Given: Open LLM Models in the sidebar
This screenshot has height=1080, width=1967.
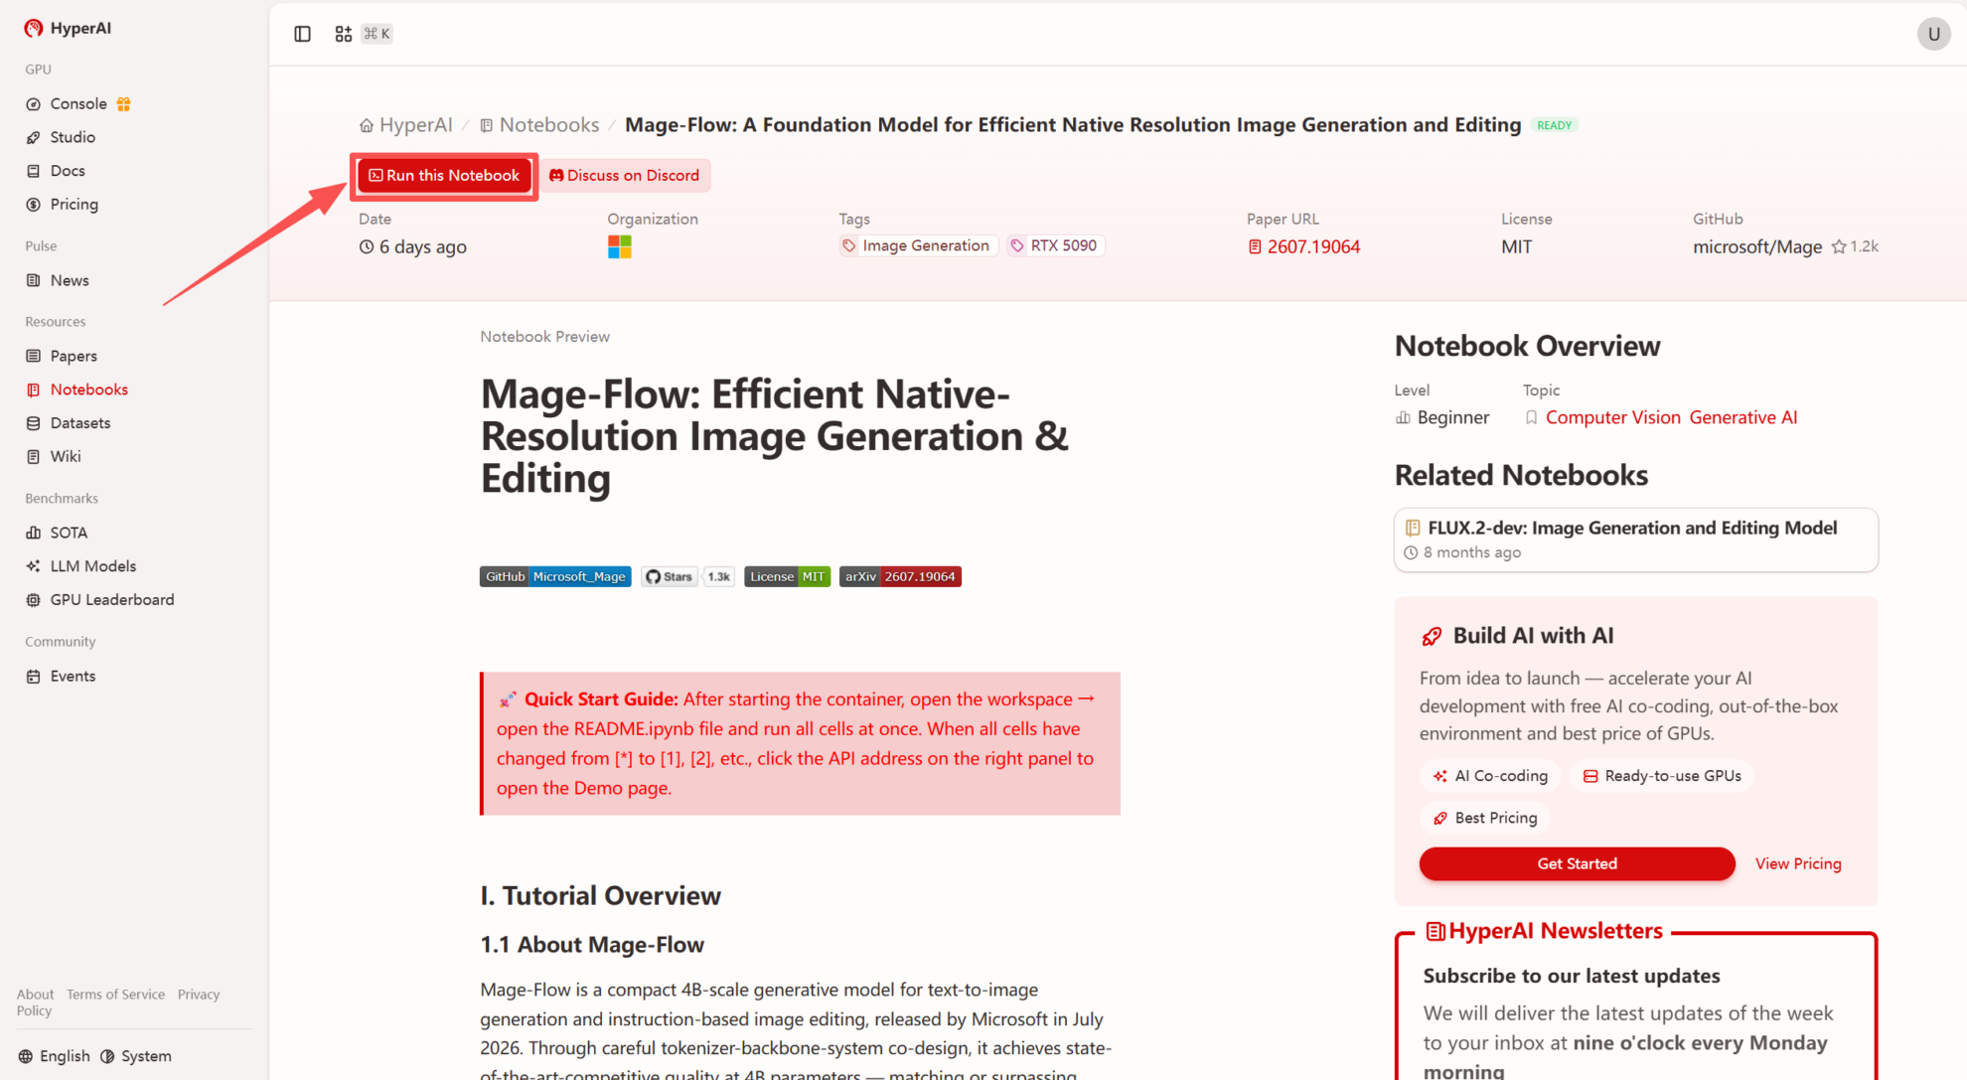Looking at the screenshot, I should (93, 566).
